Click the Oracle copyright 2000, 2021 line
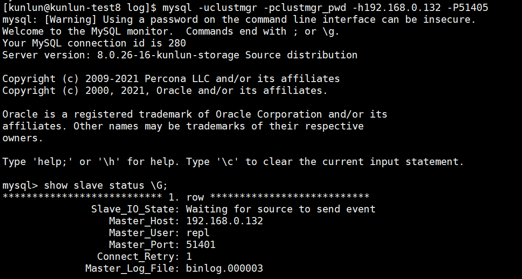 tap(165, 91)
